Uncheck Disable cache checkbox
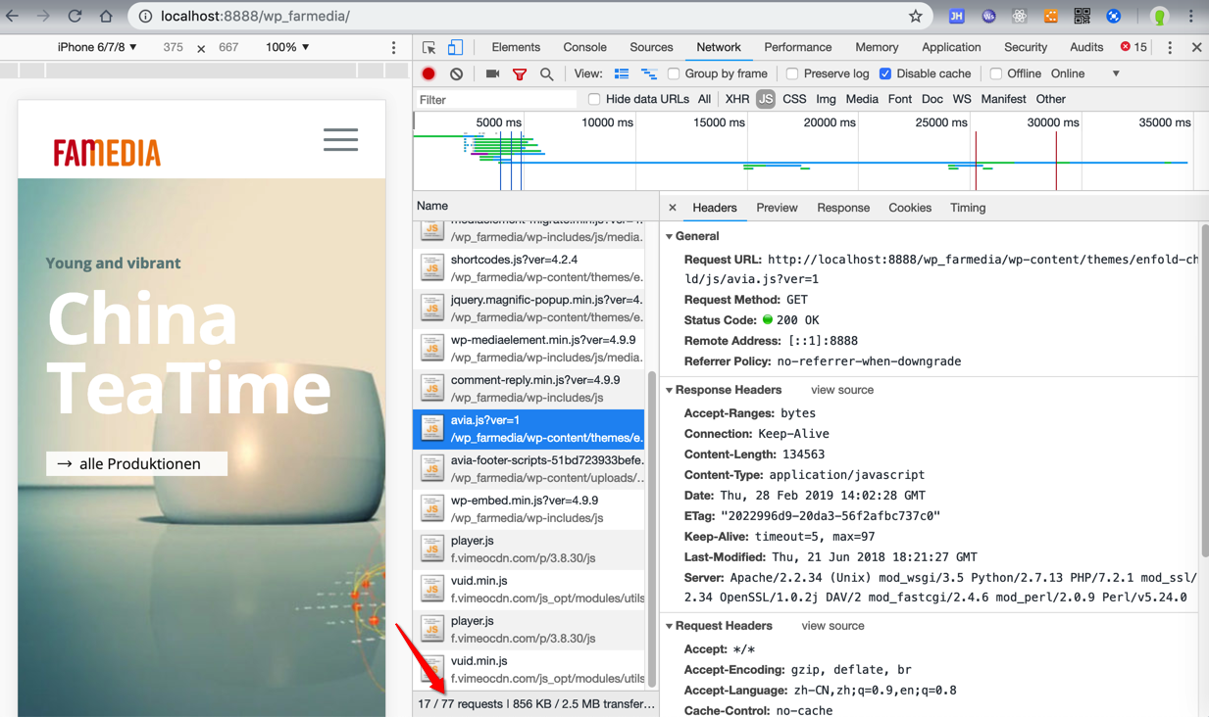 pos(885,74)
